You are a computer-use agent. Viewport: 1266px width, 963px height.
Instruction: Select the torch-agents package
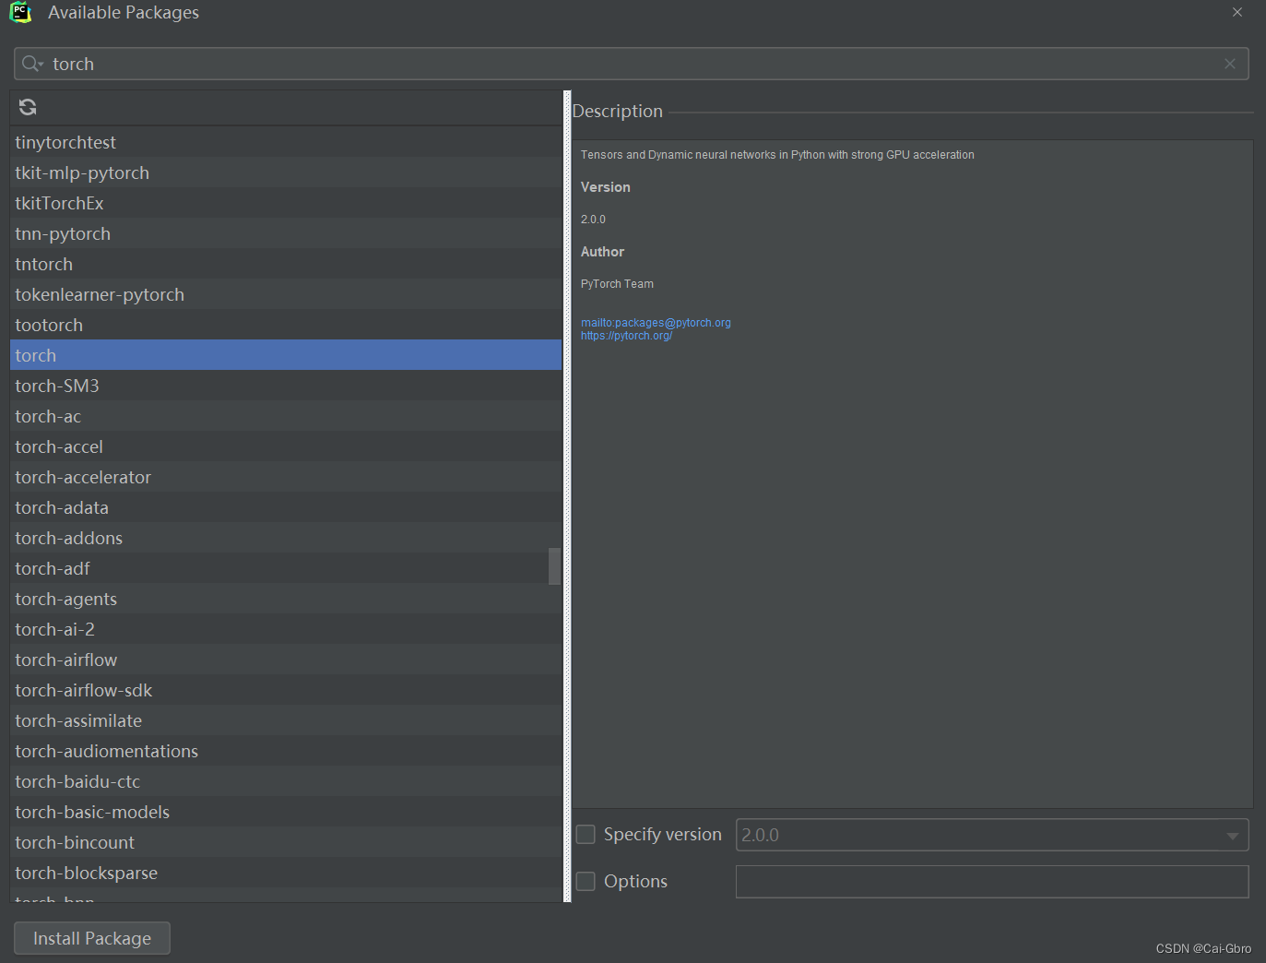(286, 599)
